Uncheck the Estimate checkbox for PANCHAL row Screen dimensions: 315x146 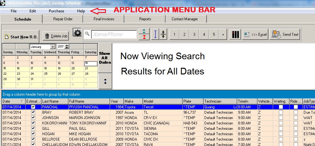click(x=33, y=107)
